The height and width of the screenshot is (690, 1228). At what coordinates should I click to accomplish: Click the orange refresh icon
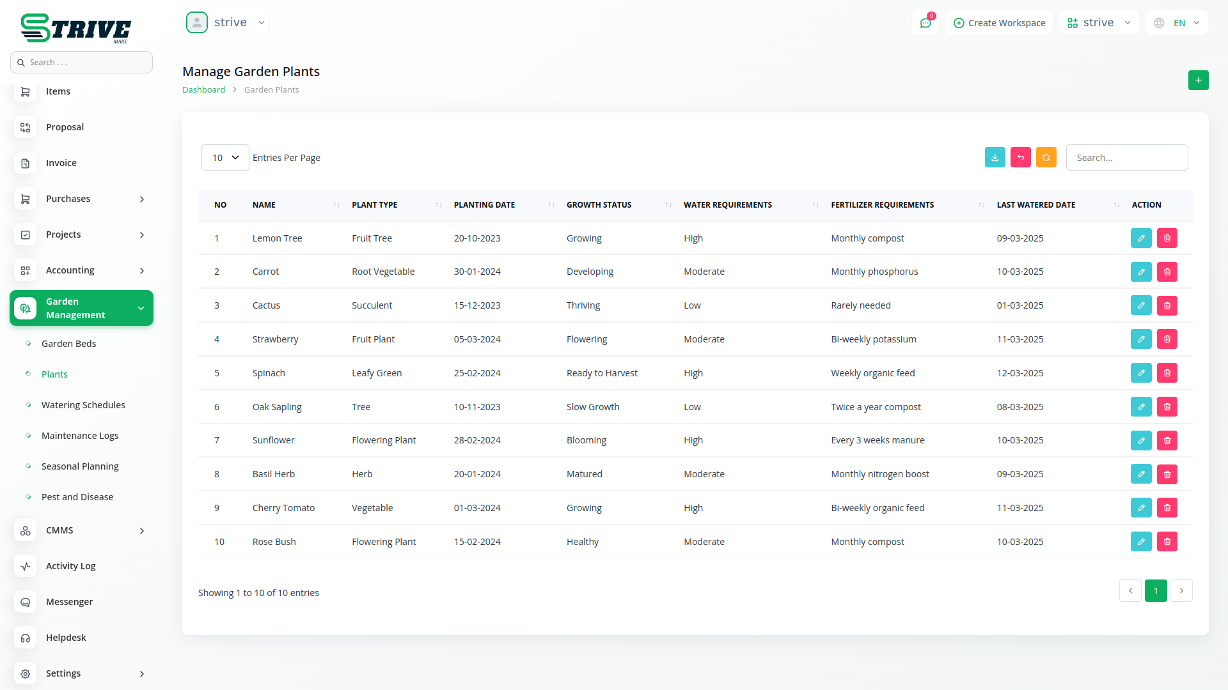coord(1046,158)
